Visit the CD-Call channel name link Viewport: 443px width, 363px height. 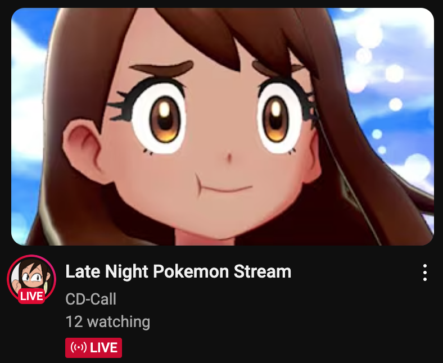[91, 299]
